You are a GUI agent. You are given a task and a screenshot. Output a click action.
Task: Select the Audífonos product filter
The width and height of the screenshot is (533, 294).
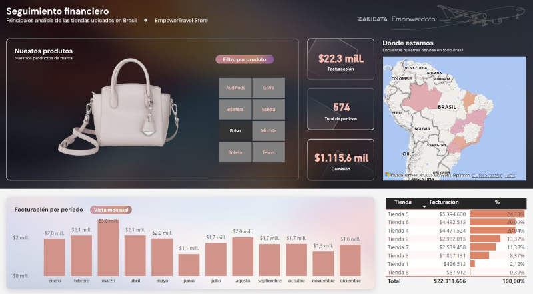pos(235,88)
